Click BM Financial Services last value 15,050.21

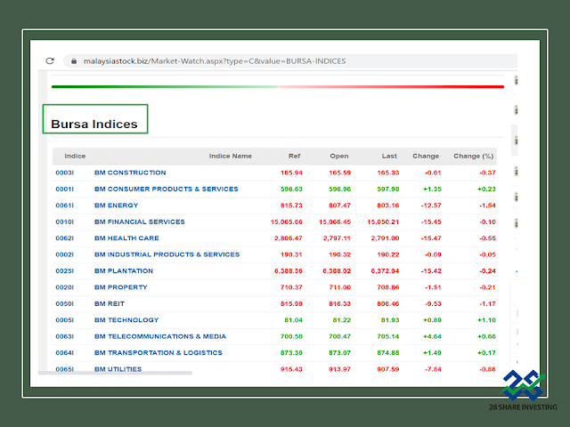(383, 222)
